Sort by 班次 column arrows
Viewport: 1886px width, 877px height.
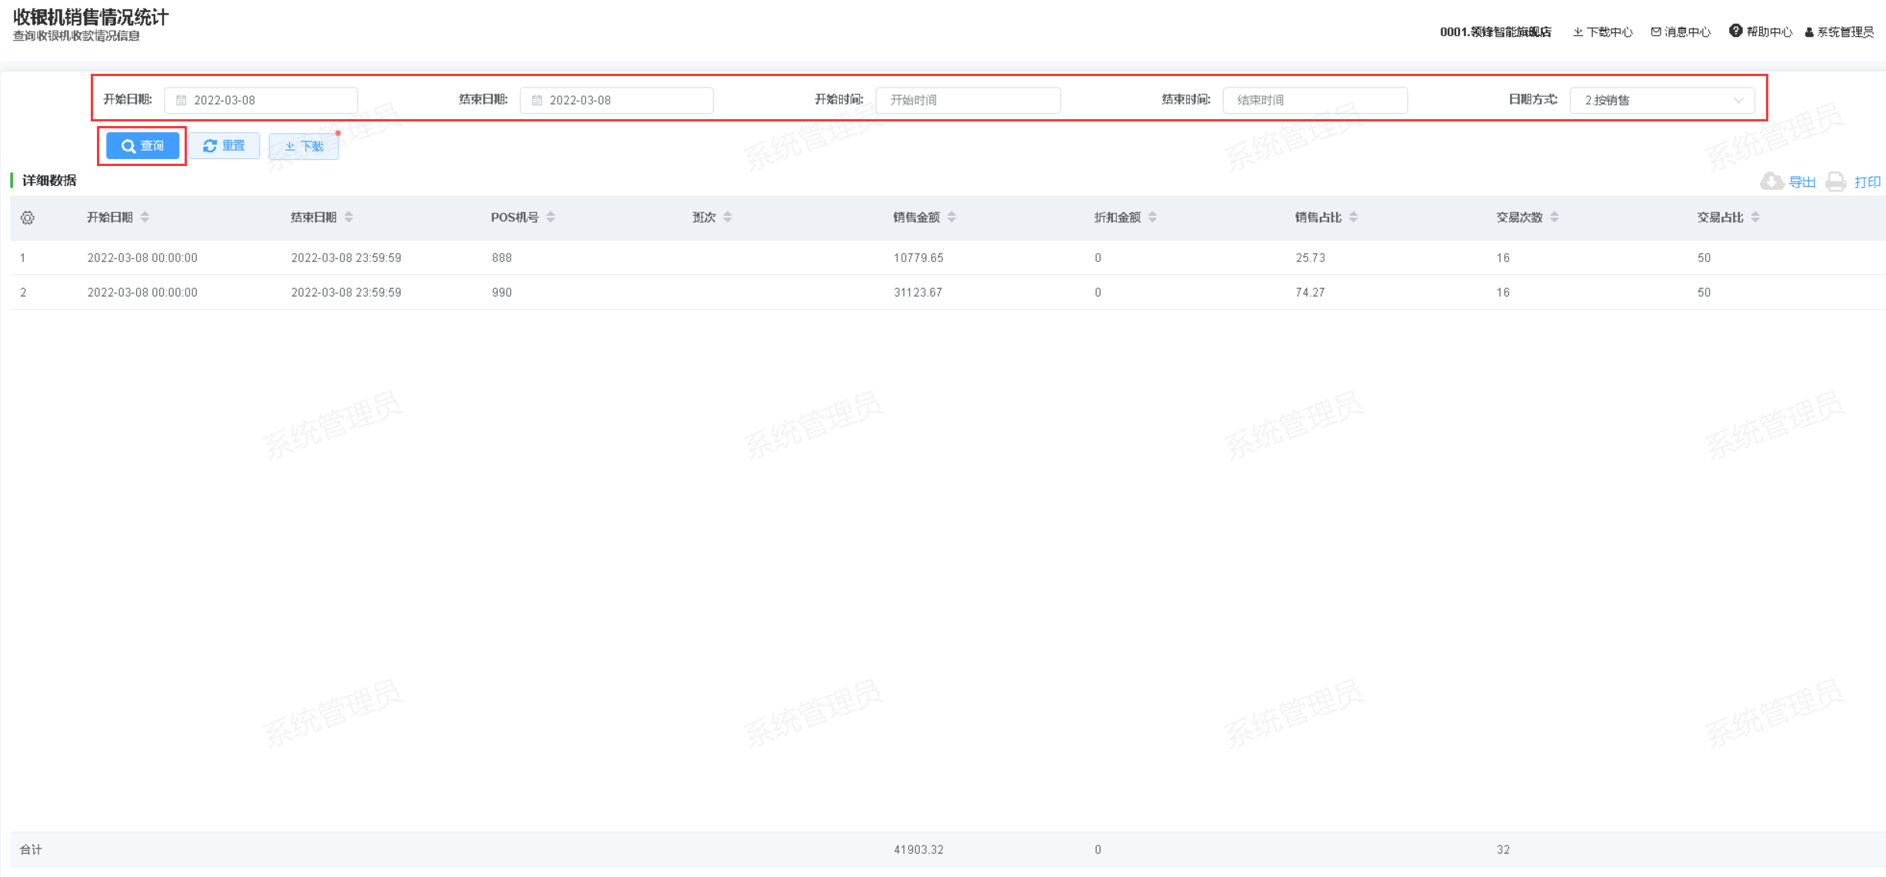click(x=728, y=218)
